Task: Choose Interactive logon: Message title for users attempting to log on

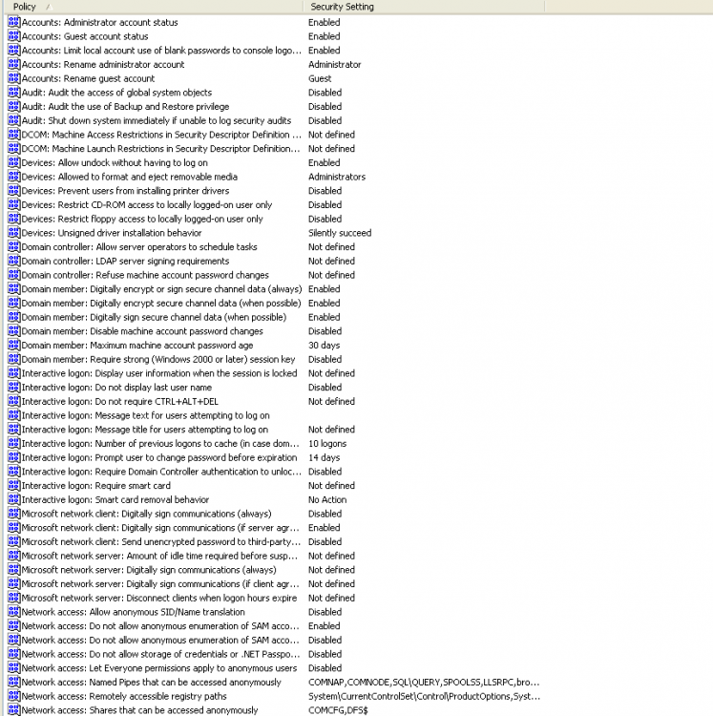Action: 145,430
